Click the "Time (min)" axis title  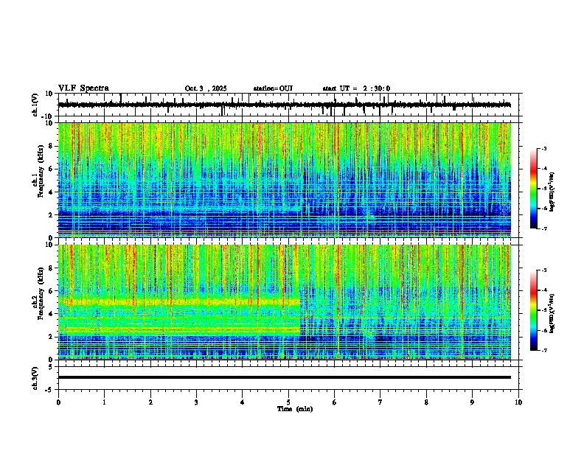tap(295, 409)
